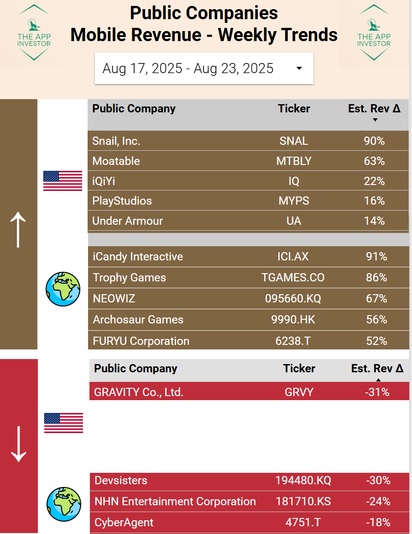Click the GRAVITY Co., Ltd. company name
The height and width of the screenshot is (534, 412).
click(x=139, y=392)
